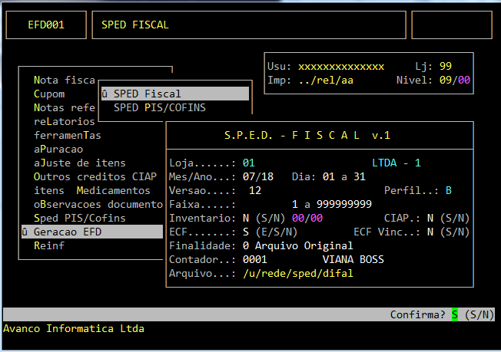Click the Loja field value 01
Screen dimensions: 501x352
pyautogui.click(x=248, y=163)
